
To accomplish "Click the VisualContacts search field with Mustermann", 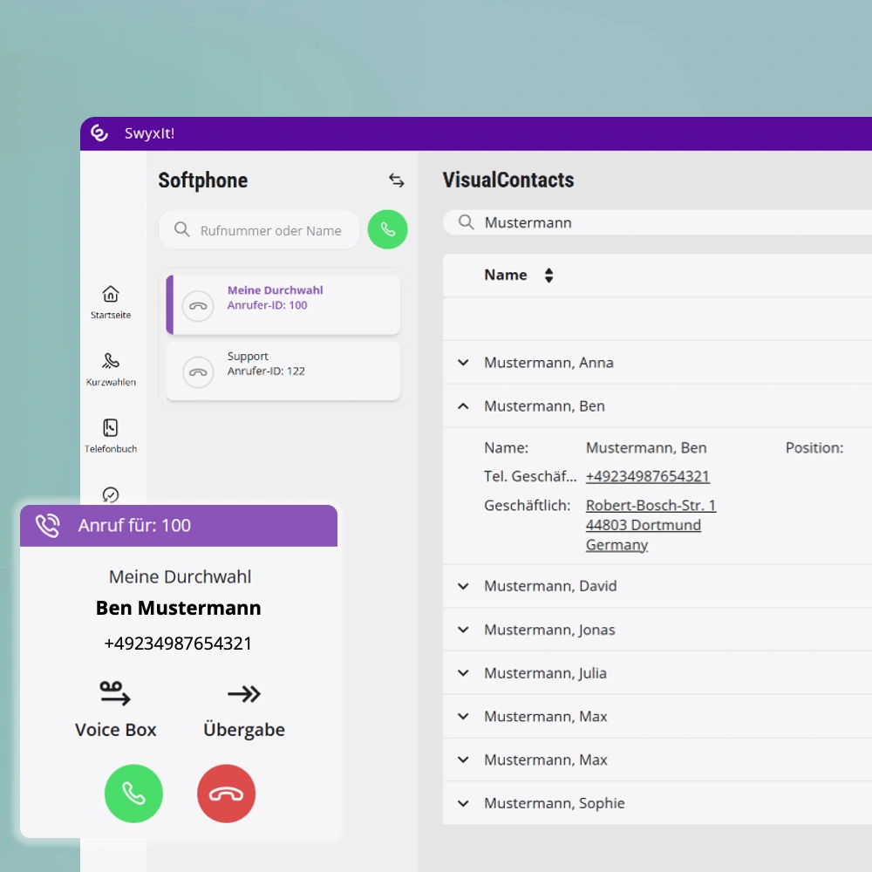I will pyautogui.click(x=657, y=222).
